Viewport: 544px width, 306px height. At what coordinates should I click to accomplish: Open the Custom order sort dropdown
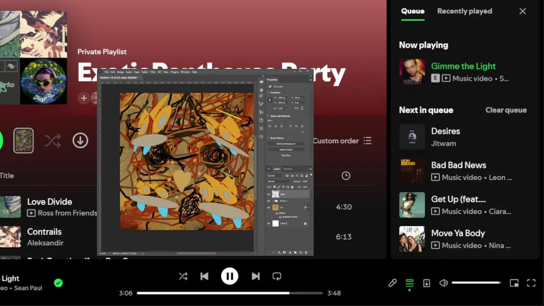pos(343,141)
